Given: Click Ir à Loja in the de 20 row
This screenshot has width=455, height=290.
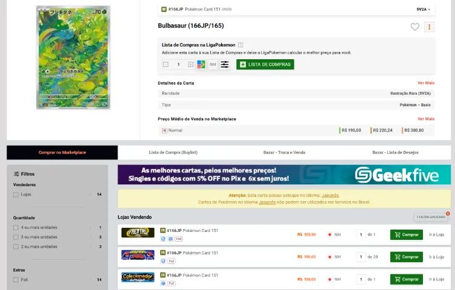Looking at the screenshot, I should click(436, 257).
